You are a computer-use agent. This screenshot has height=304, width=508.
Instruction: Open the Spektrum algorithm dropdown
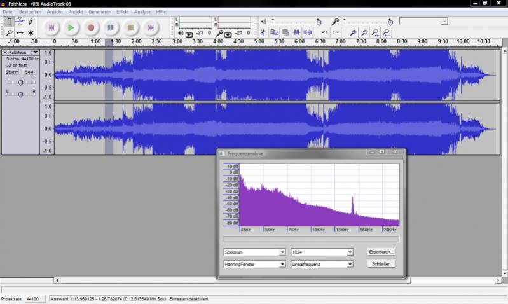click(254, 252)
